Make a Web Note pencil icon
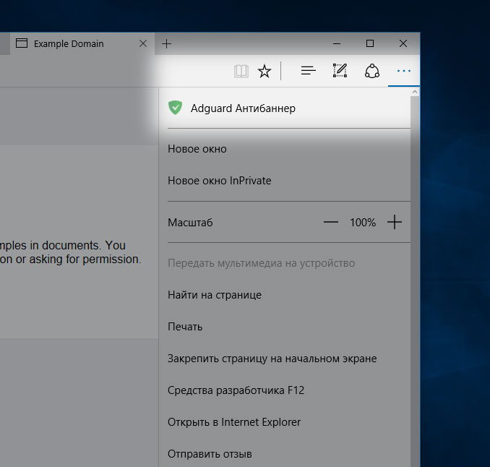Image resolution: width=490 pixels, height=467 pixels. (340, 70)
